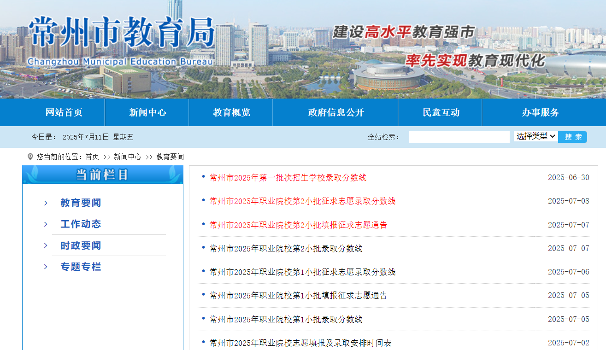The image size is (606, 350).
Task: Open 职业院校志愿填报及录取安排时间表 article
Action: coord(300,343)
